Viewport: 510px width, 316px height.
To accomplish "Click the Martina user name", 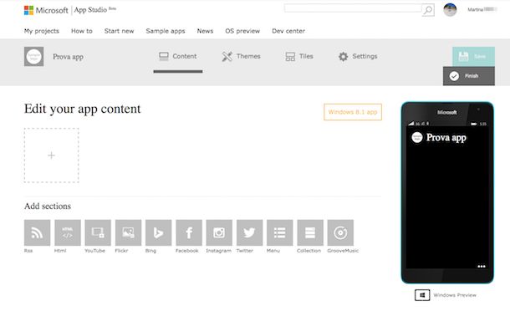I will pos(482,9).
